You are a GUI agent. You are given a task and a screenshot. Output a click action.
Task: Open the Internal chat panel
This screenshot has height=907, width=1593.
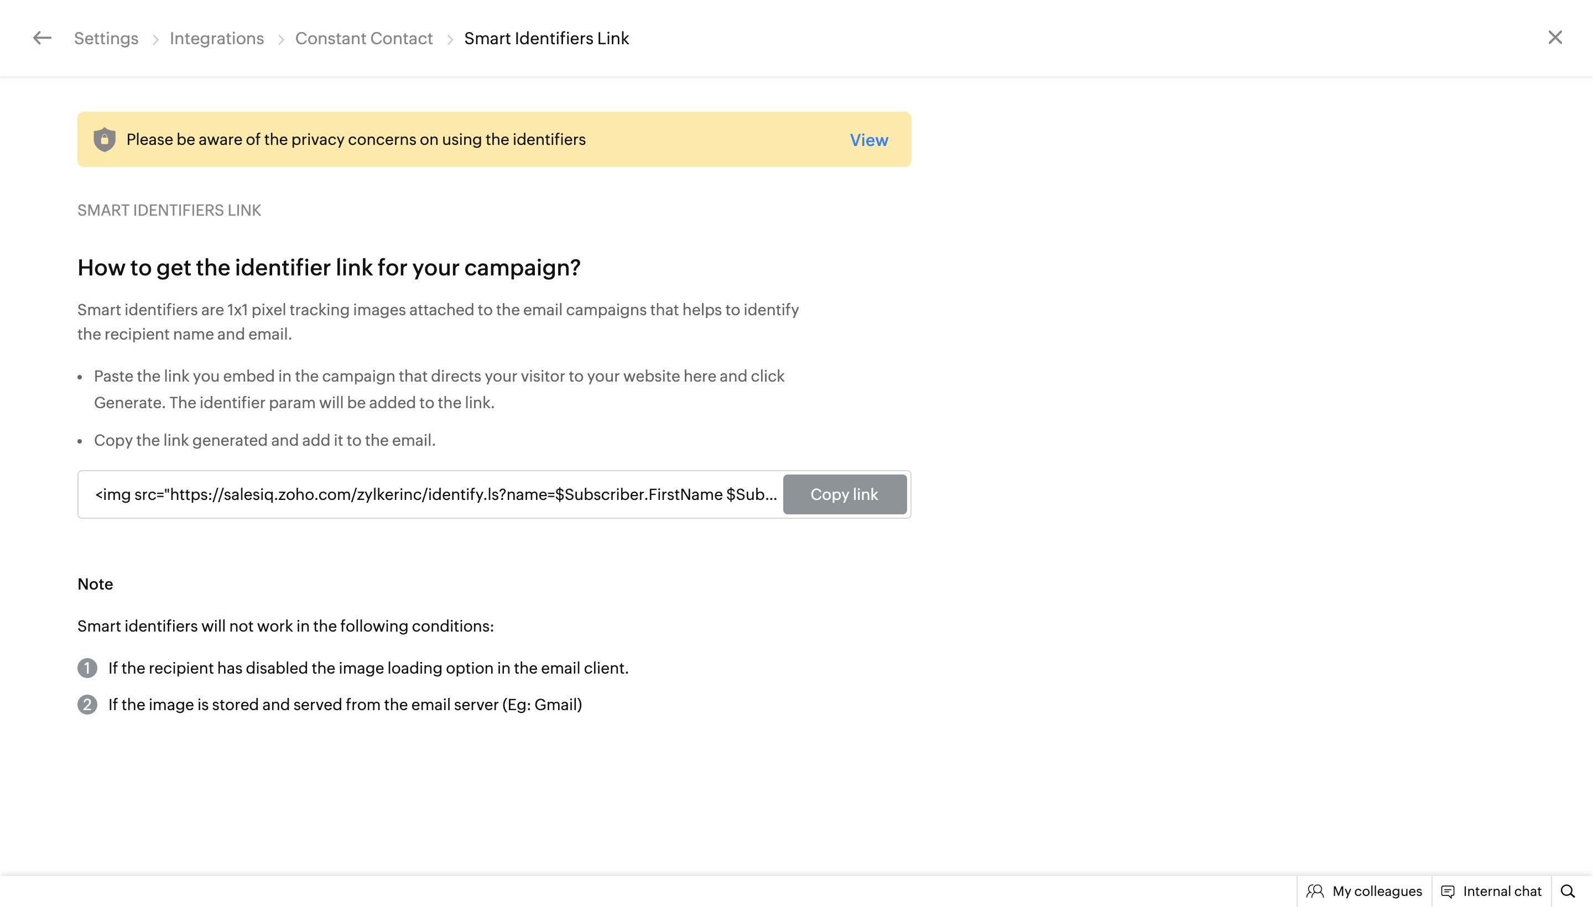pos(1491,892)
